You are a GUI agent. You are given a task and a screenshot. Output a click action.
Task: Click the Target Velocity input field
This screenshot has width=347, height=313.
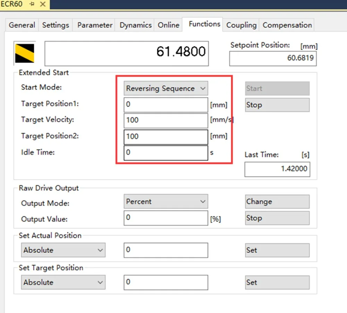point(166,121)
